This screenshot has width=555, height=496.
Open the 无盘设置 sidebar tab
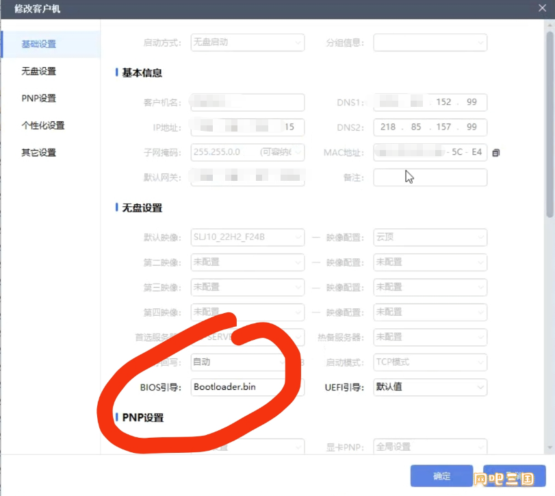(39, 71)
